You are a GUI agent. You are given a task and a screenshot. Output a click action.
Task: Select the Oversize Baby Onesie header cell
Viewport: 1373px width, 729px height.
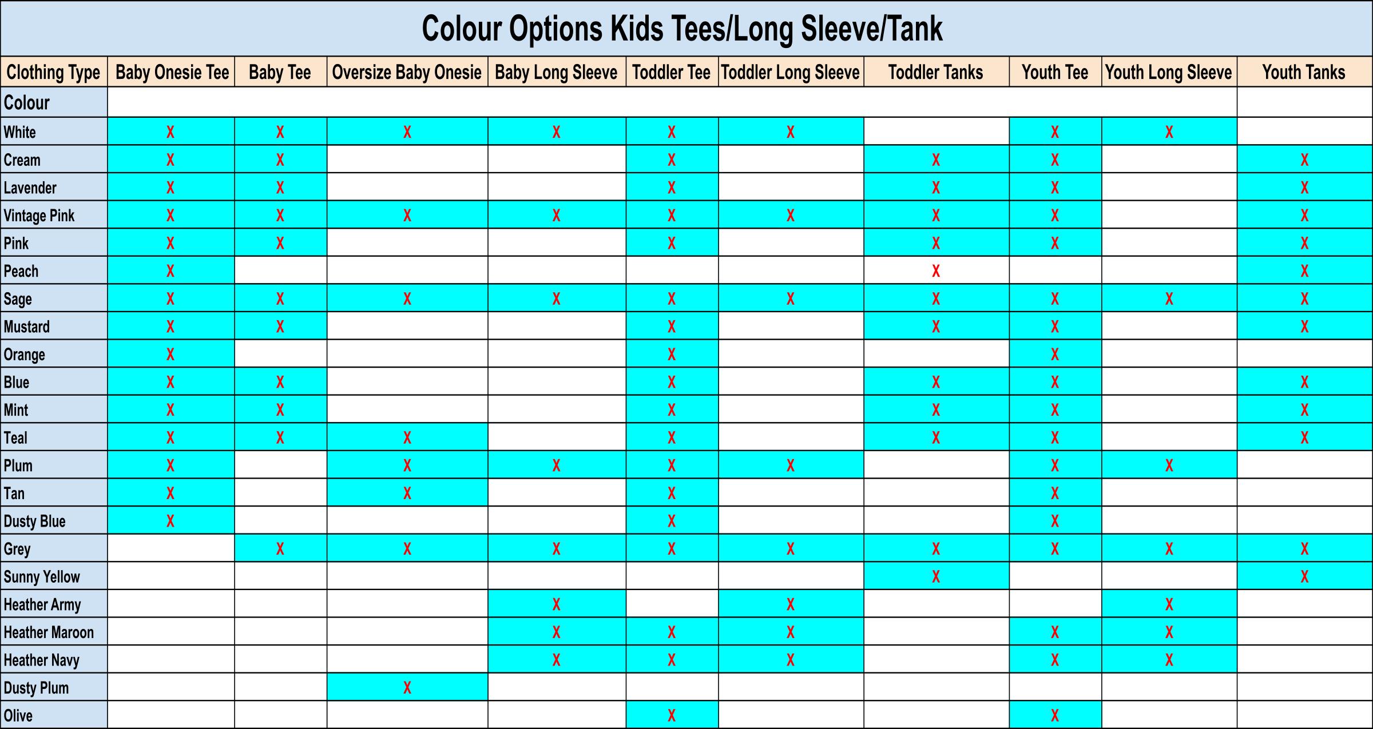[407, 72]
